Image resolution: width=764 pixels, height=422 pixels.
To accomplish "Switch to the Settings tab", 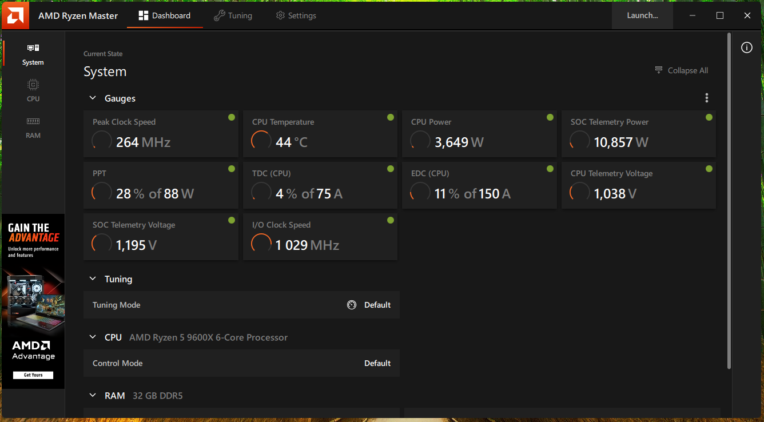I will (x=296, y=15).
